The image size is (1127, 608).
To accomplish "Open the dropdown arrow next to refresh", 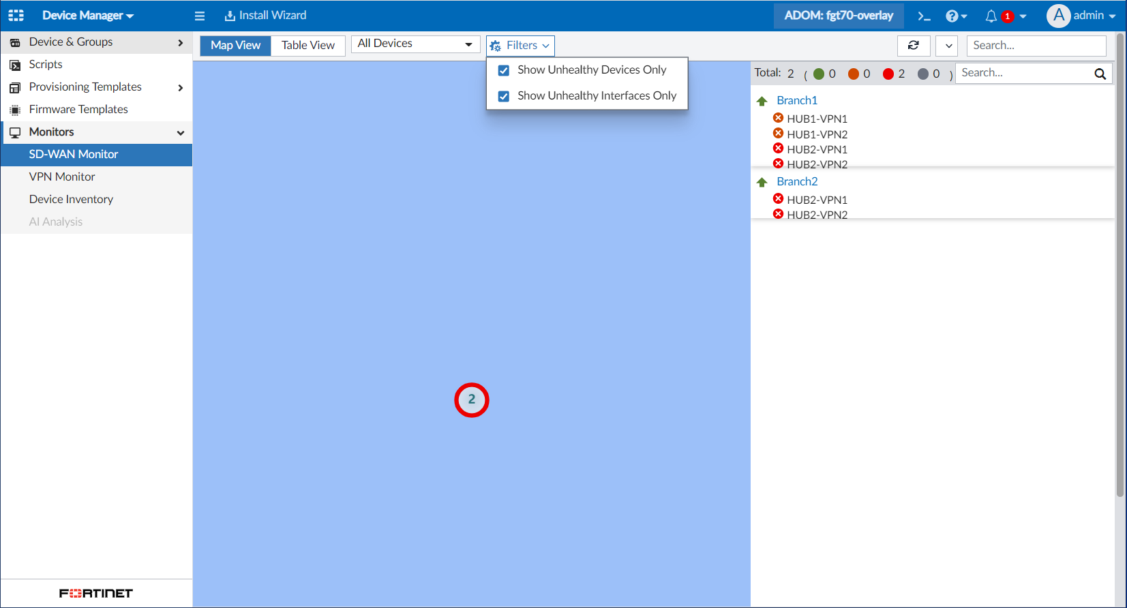I will point(947,46).
